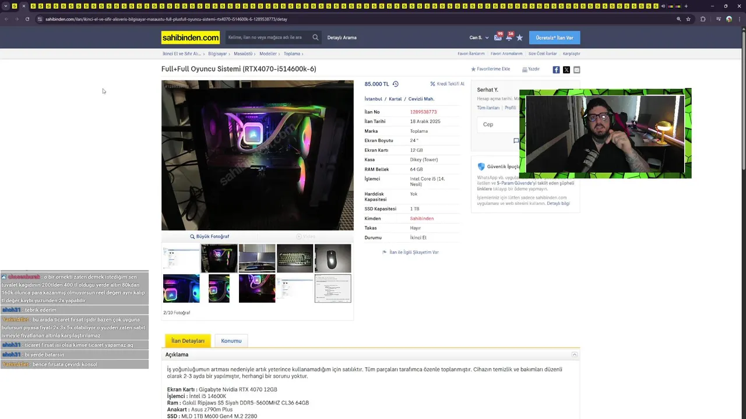Click İstanbul location link

(x=374, y=99)
